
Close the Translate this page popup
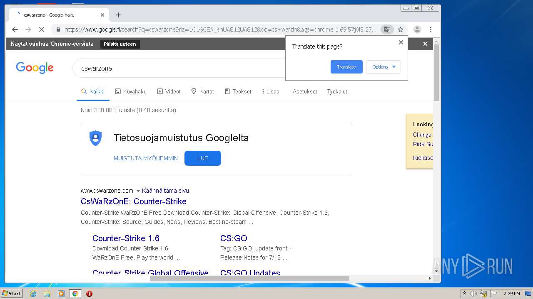tap(401, 42)
